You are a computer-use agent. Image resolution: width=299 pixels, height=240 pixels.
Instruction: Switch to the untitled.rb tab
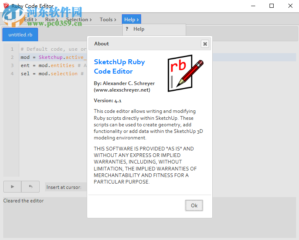click(x=20, y=35)
